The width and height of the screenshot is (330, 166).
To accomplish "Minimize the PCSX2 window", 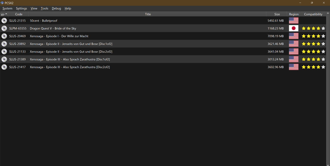I will click(300, 3).
